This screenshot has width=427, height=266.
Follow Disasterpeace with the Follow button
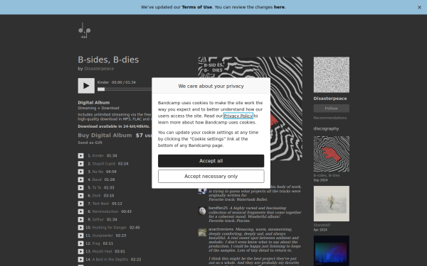click(x=332, y=109)
